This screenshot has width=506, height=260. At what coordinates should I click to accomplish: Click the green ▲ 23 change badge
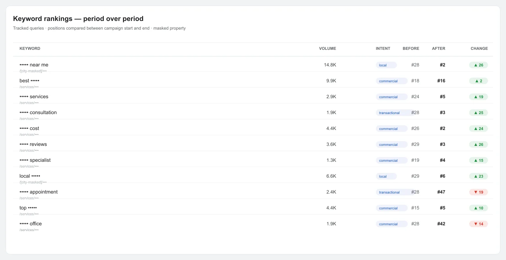coord(479,176)
